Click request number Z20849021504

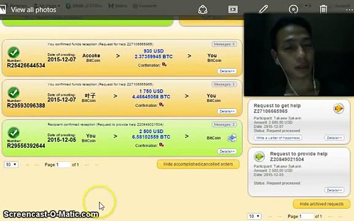pyautogui.click(x=287, y=159)
